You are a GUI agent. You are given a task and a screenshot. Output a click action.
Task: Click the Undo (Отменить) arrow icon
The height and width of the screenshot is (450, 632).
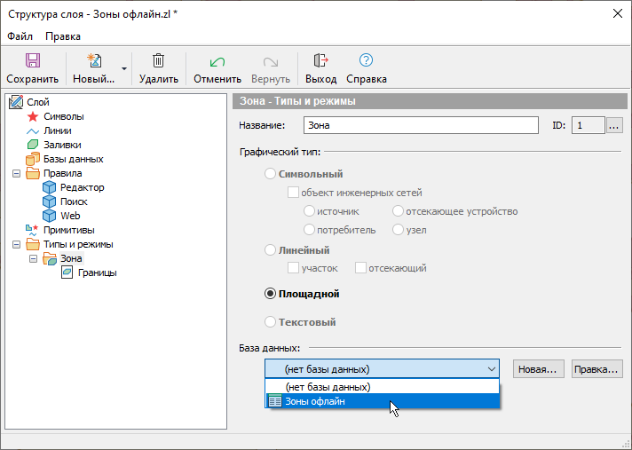click(x=217, y=61)
